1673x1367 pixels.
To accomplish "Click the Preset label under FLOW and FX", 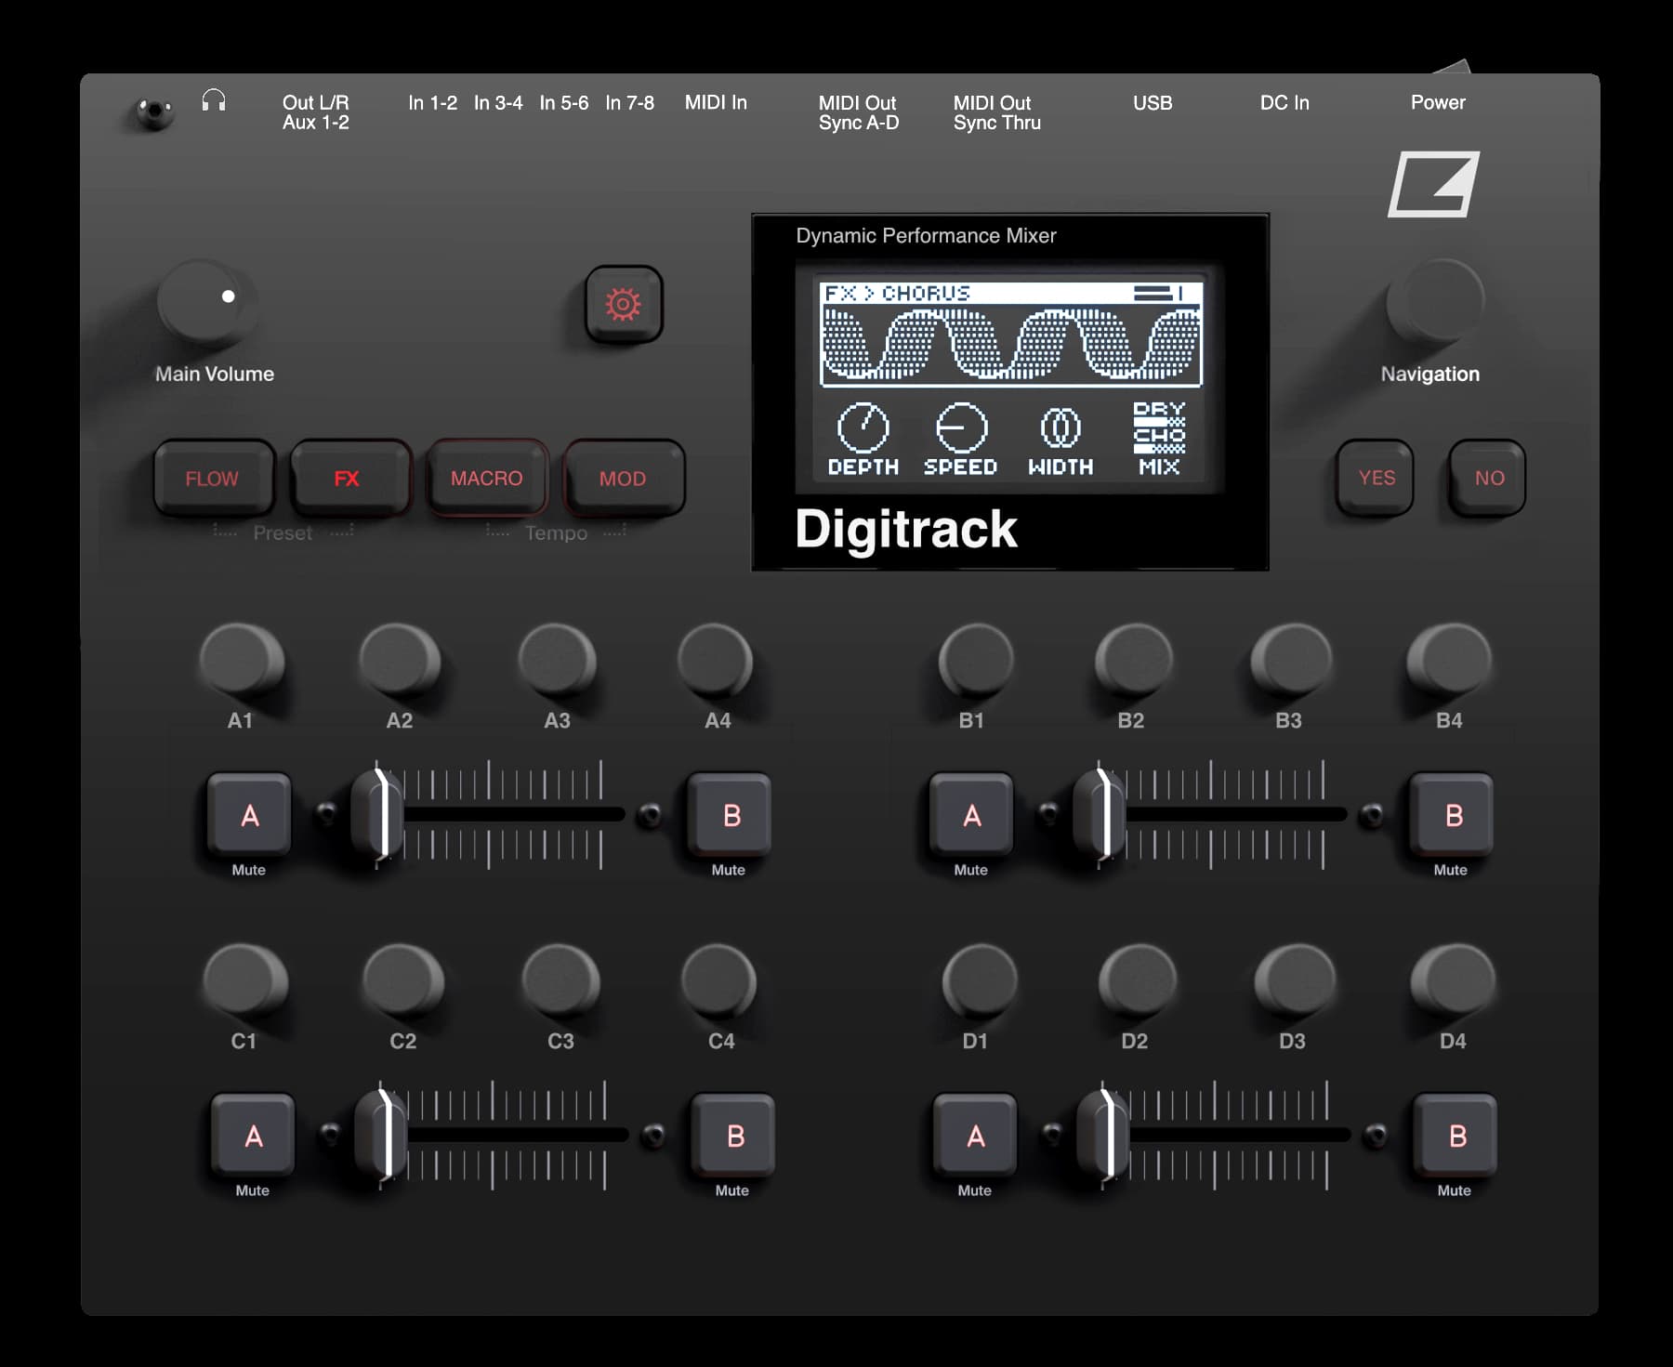I will point(283,533).
